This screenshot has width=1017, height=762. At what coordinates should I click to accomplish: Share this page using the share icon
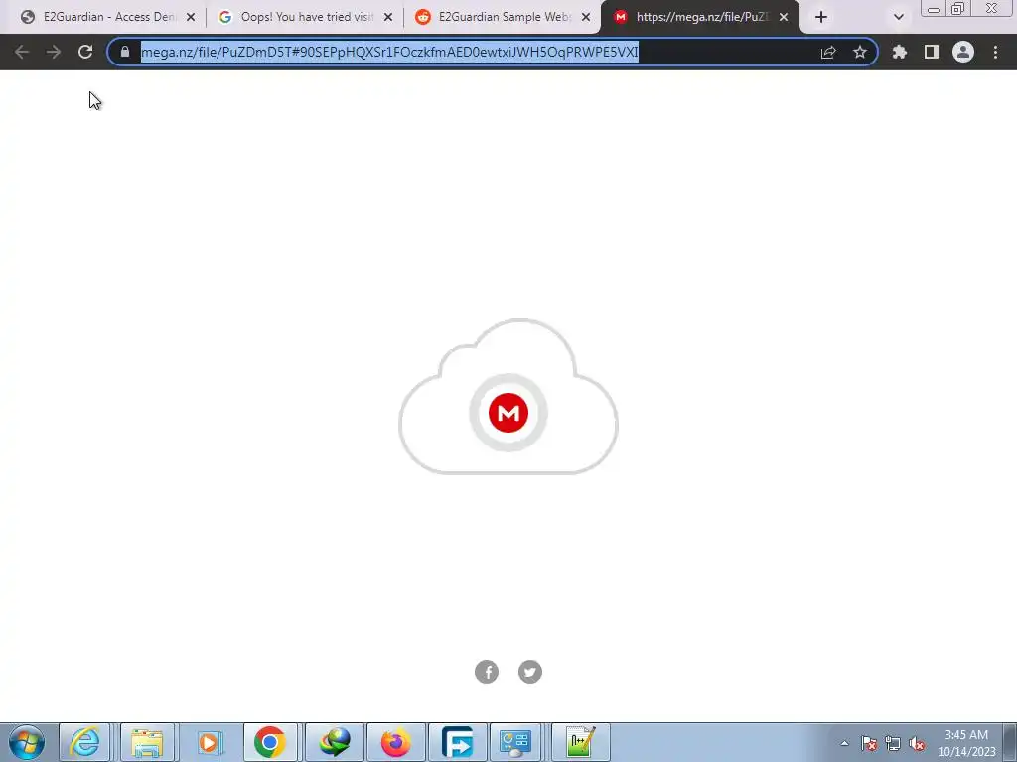point(828,52)
